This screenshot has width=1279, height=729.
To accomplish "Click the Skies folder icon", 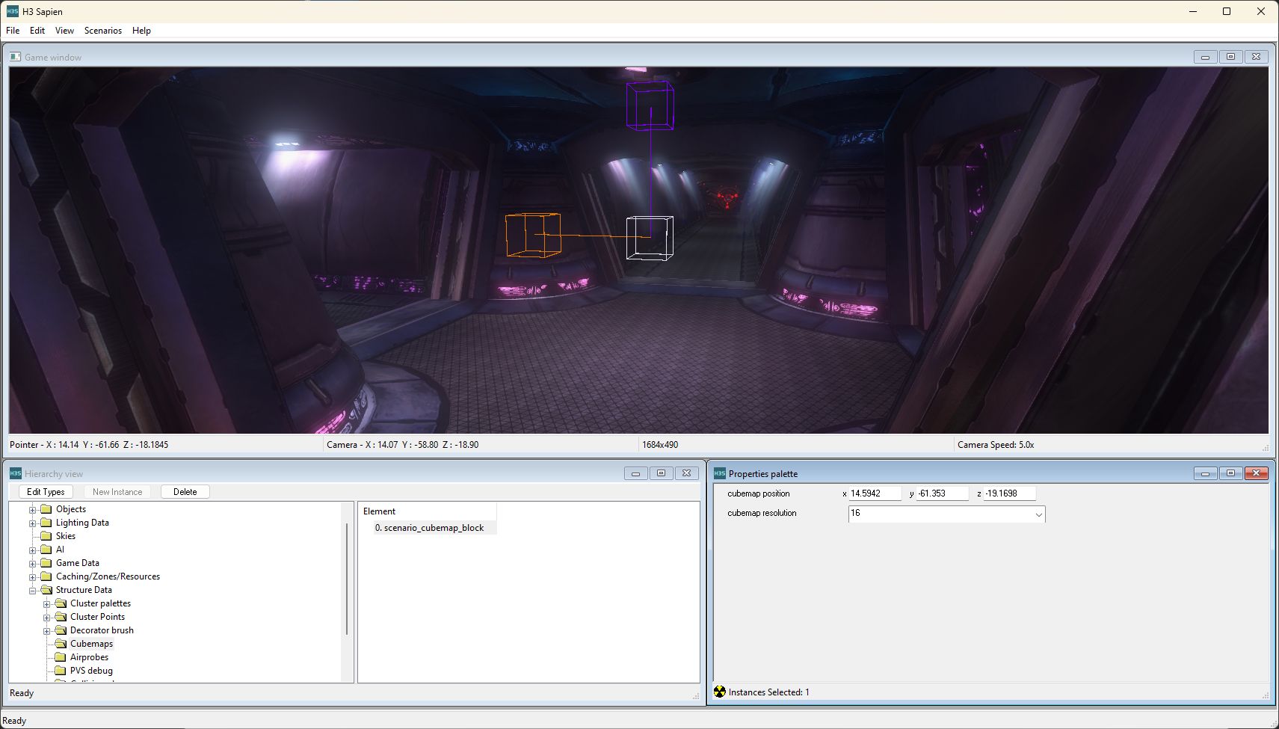I will click(x=46, y=536).
